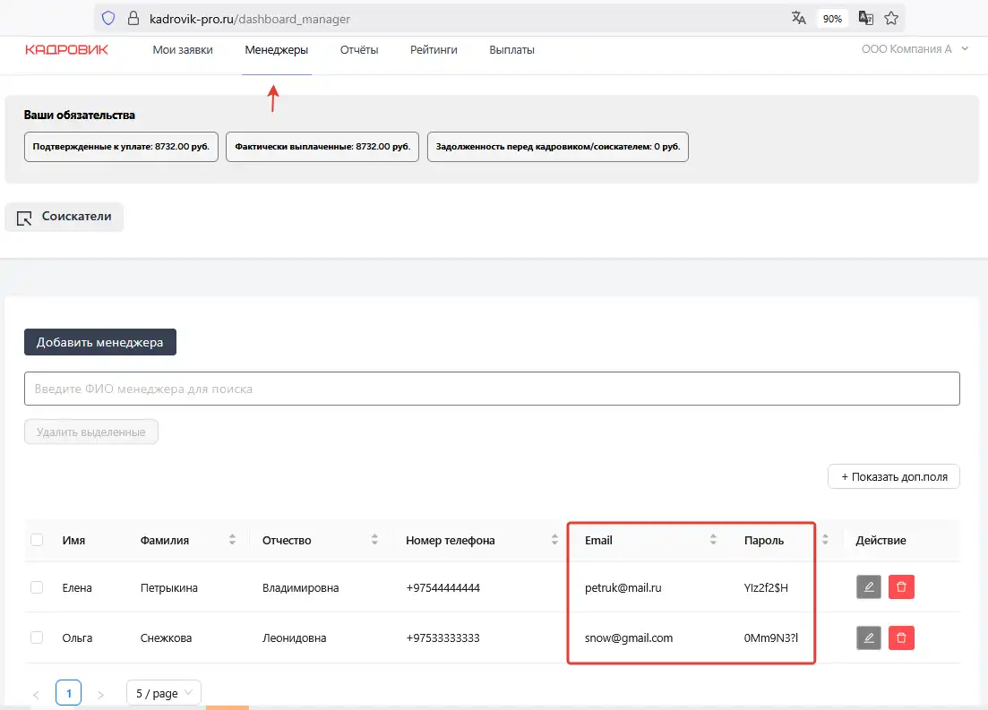Bookmark this page with star icon
988x710 pixels.
[x=891, y=18]
